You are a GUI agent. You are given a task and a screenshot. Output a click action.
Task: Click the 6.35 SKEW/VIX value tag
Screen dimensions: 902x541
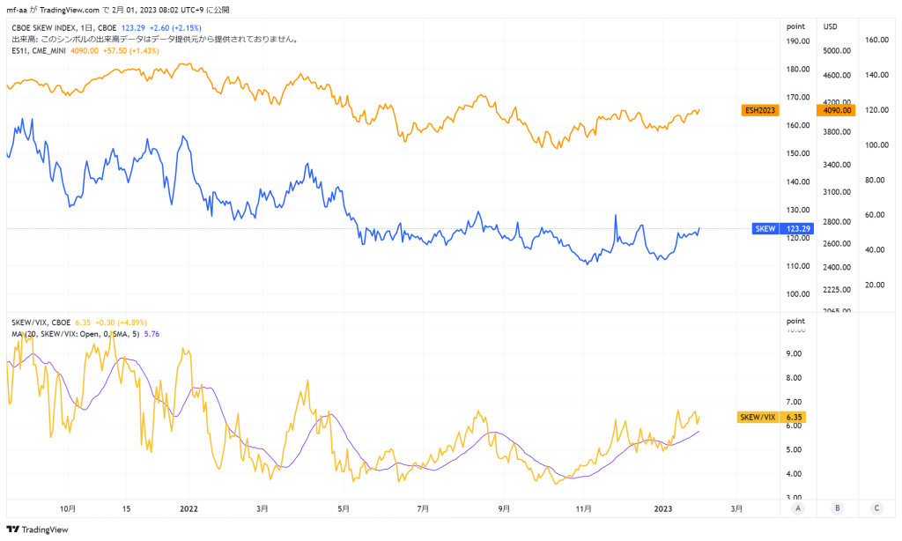pyautogui.click(x=794, y=418)
